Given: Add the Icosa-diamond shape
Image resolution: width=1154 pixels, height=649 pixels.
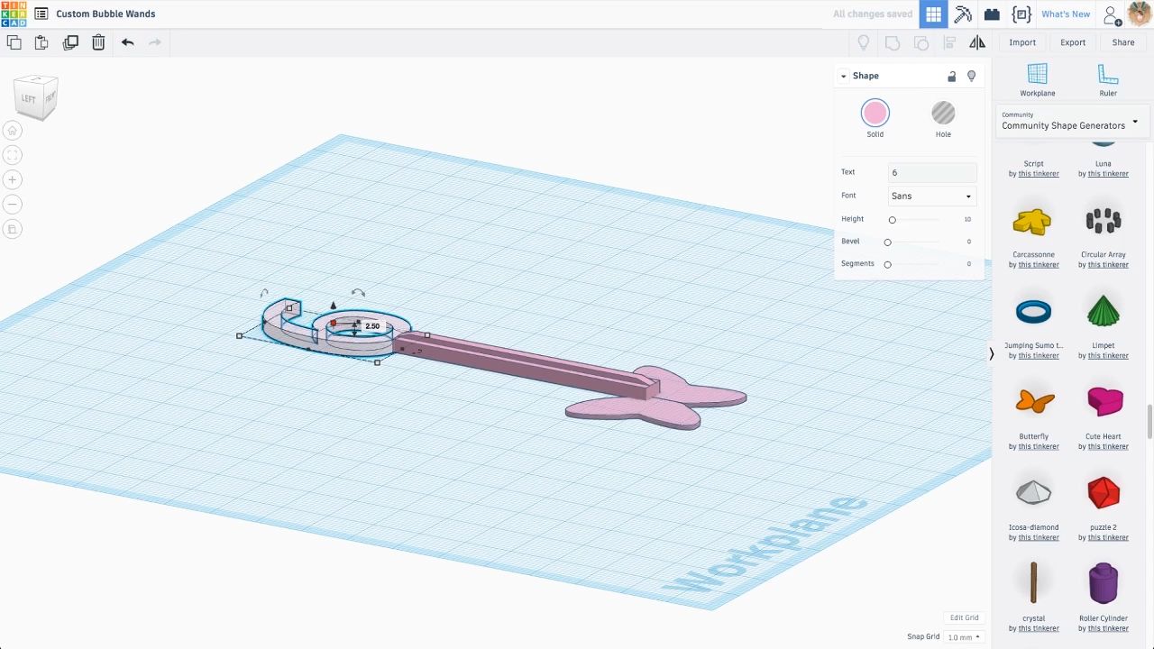Looking at the screenshot, I should [1033, 493].
